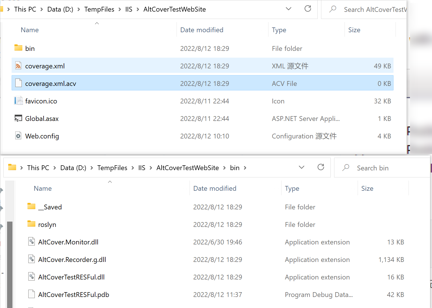This screenshot has height=308, width=432.
Task: Sort by Name column in bin window
Action: pos(43,188)
